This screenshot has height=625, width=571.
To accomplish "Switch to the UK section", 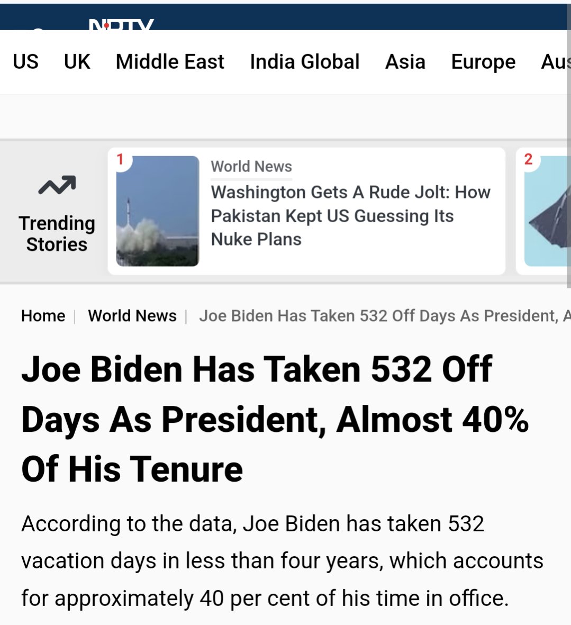I will click(77, 62).
